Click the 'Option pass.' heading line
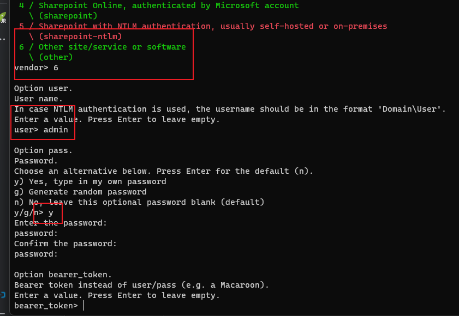 (43, 150)
